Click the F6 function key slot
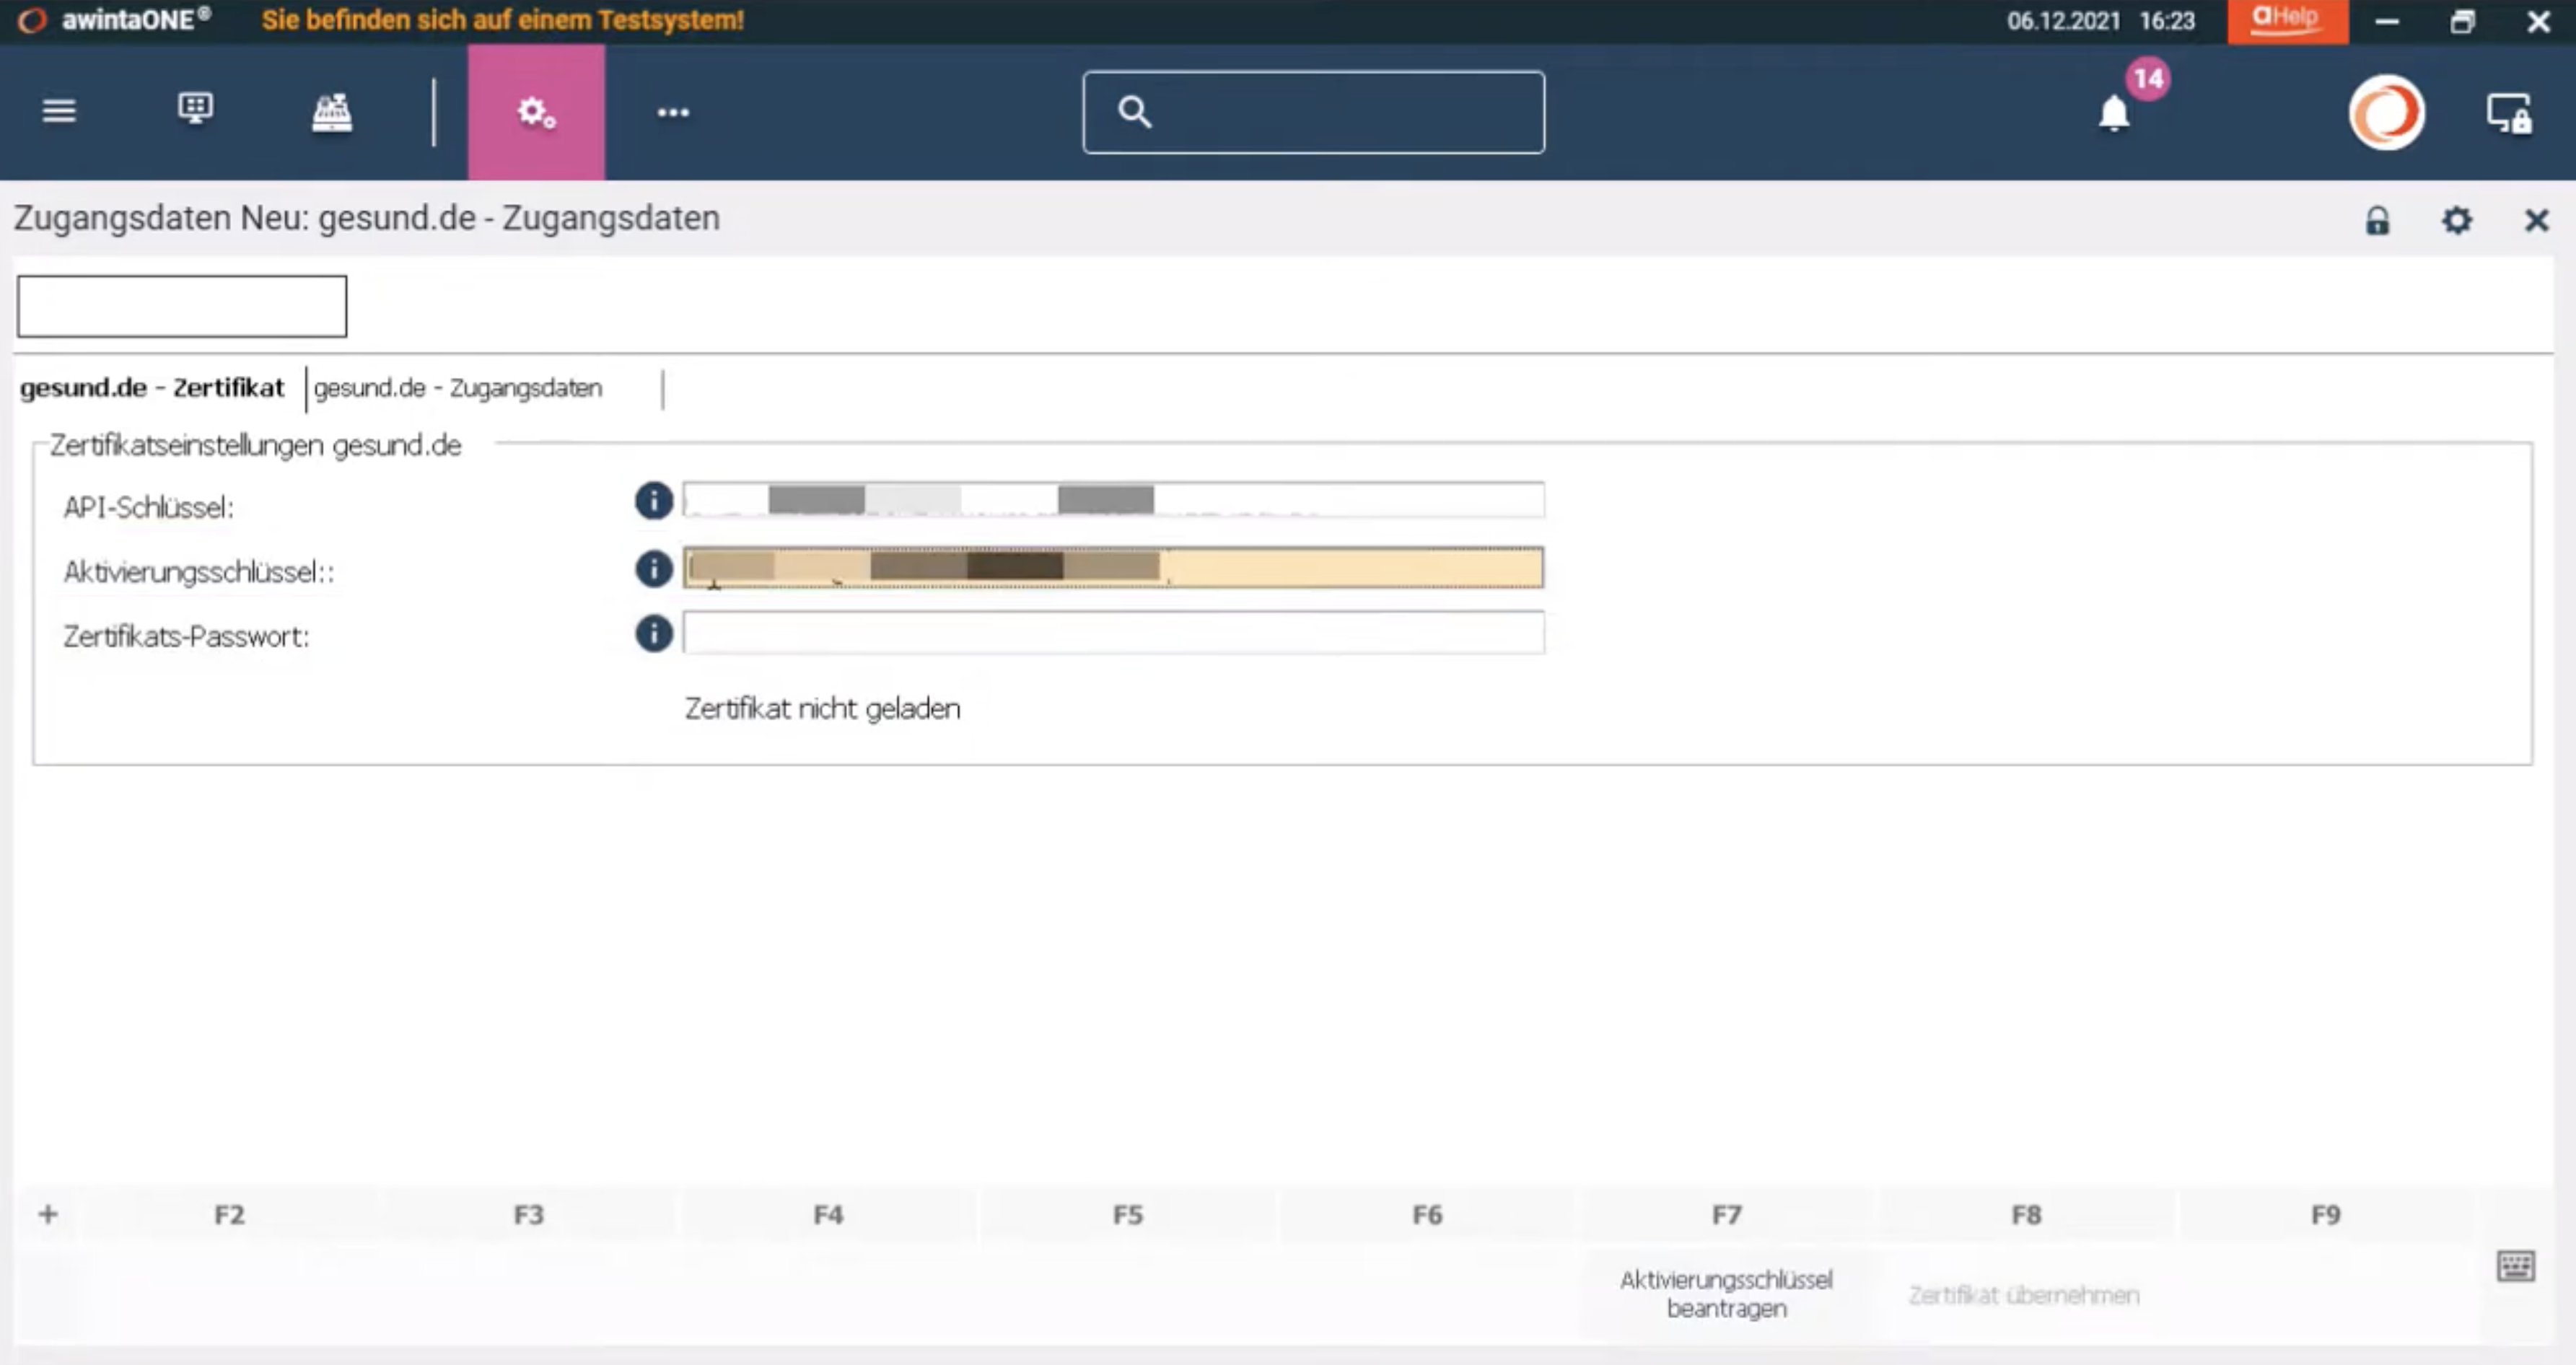This screenshot has width=2576, height=1365. point(1427,1215)
